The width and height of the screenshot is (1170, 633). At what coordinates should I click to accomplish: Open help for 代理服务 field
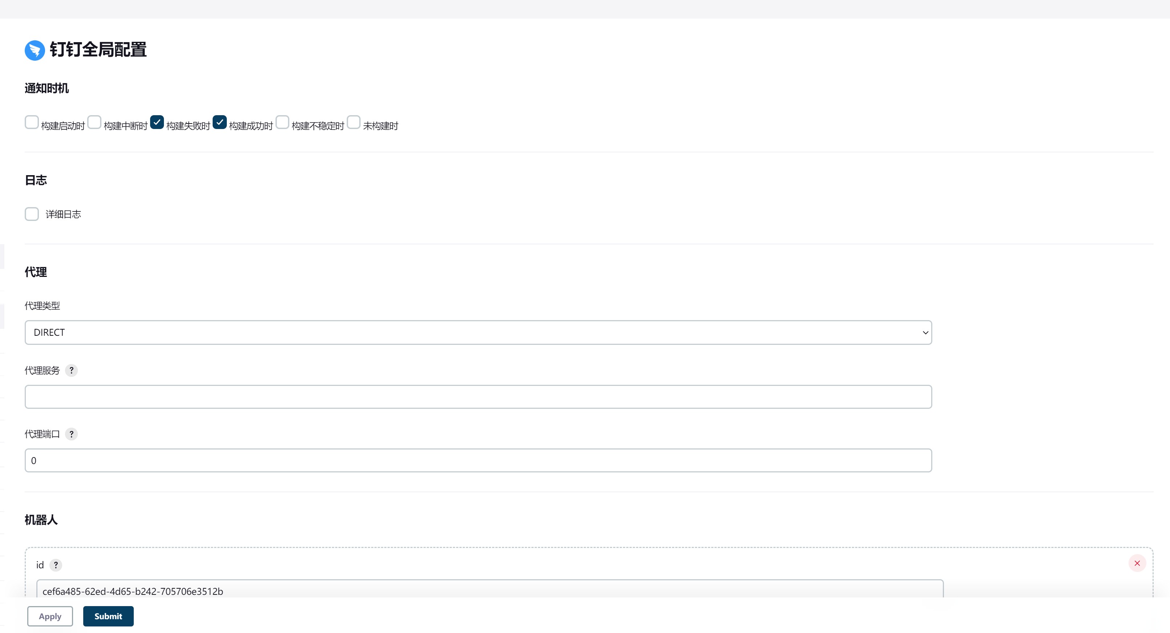[x=71, y=371]
